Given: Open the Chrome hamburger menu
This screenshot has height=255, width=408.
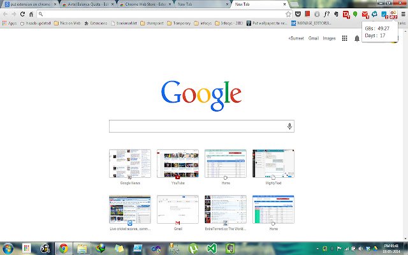Looking at the screenshot, I should coord(403,14).
